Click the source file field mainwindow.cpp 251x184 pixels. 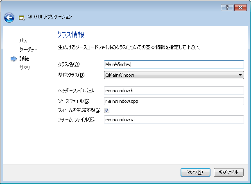174,101
